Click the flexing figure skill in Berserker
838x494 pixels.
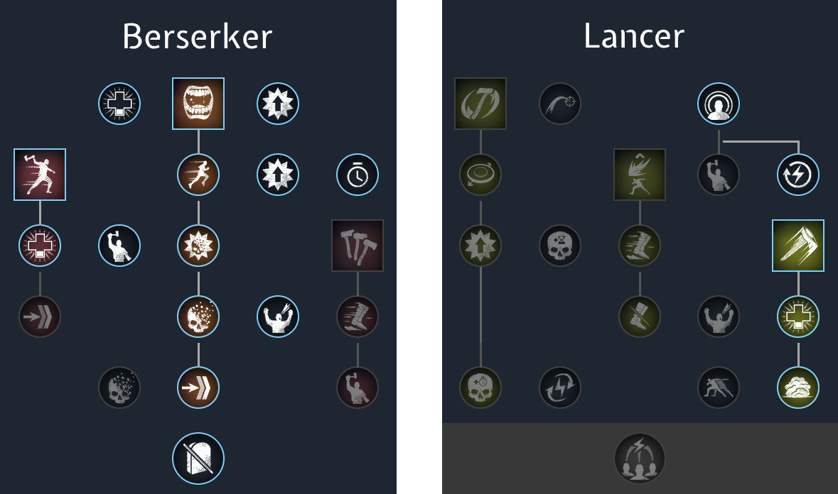click(x=278, y=317)
